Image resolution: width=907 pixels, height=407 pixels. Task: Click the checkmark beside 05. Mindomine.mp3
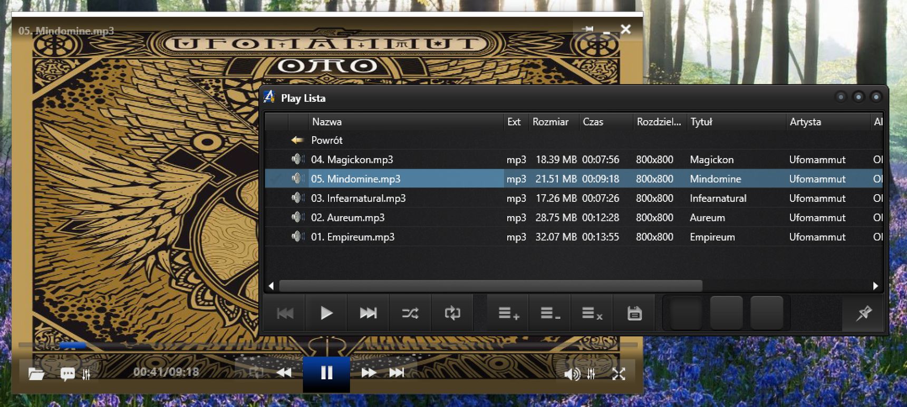(x=275, y=179)
